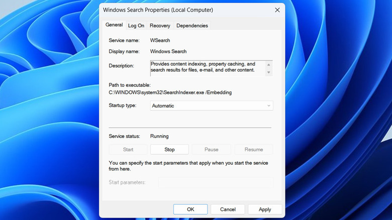Click the 'Start parameters:' label
The height and width of the screenshot is (220, 392).
[127, 182]
